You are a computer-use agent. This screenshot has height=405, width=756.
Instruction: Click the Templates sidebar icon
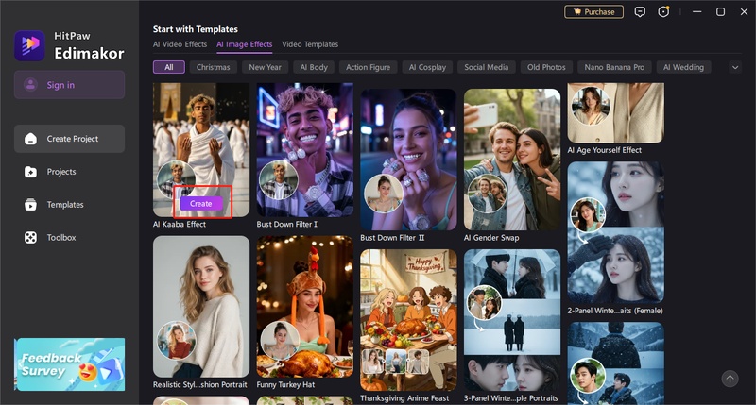click(x=31, y=205)
